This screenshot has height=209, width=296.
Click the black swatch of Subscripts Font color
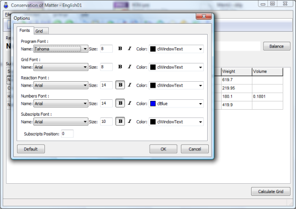tap(153, 122)
